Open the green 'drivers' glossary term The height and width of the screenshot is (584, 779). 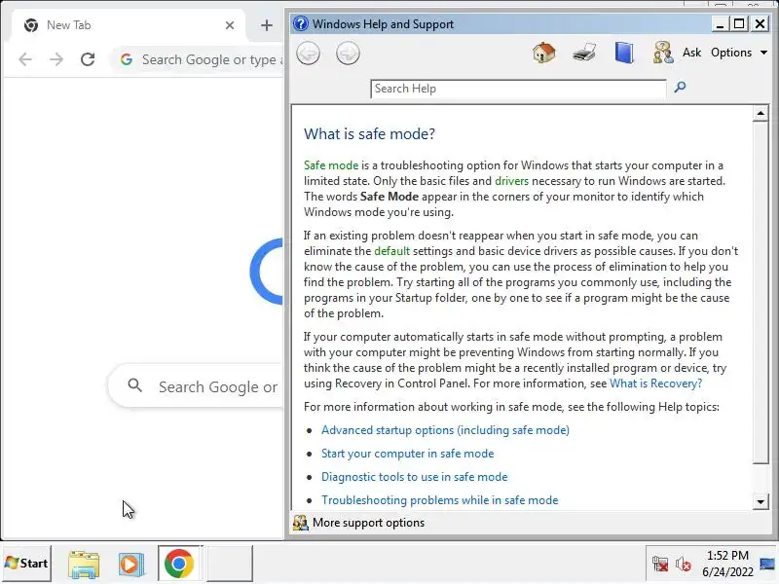tap(512, 181)
